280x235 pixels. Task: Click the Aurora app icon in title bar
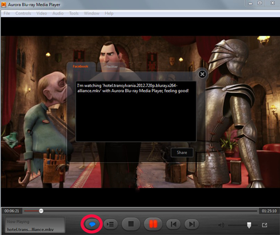coord(3,5)
